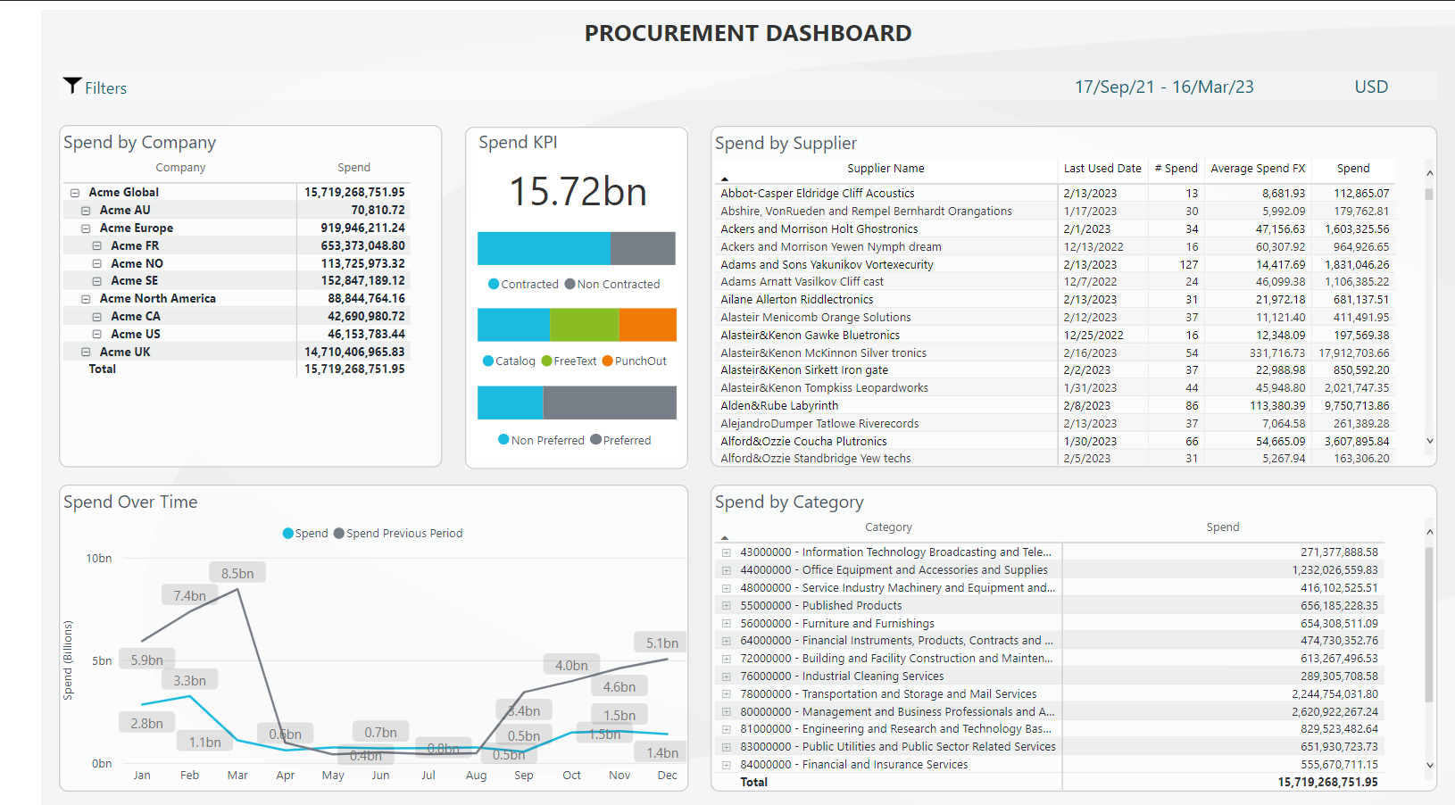Expand category 43000000 Information Technology row
This screenshot has height=805, width=1455.
click(x=727, y=552)
